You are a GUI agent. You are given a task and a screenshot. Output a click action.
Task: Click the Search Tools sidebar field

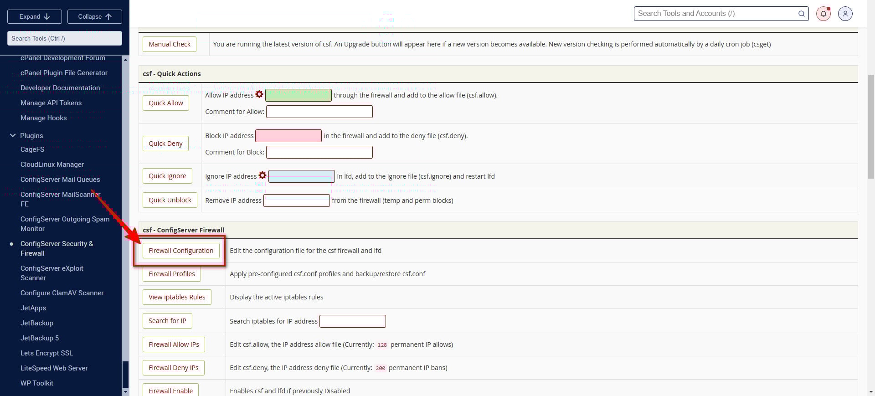[x=64, y=38]
